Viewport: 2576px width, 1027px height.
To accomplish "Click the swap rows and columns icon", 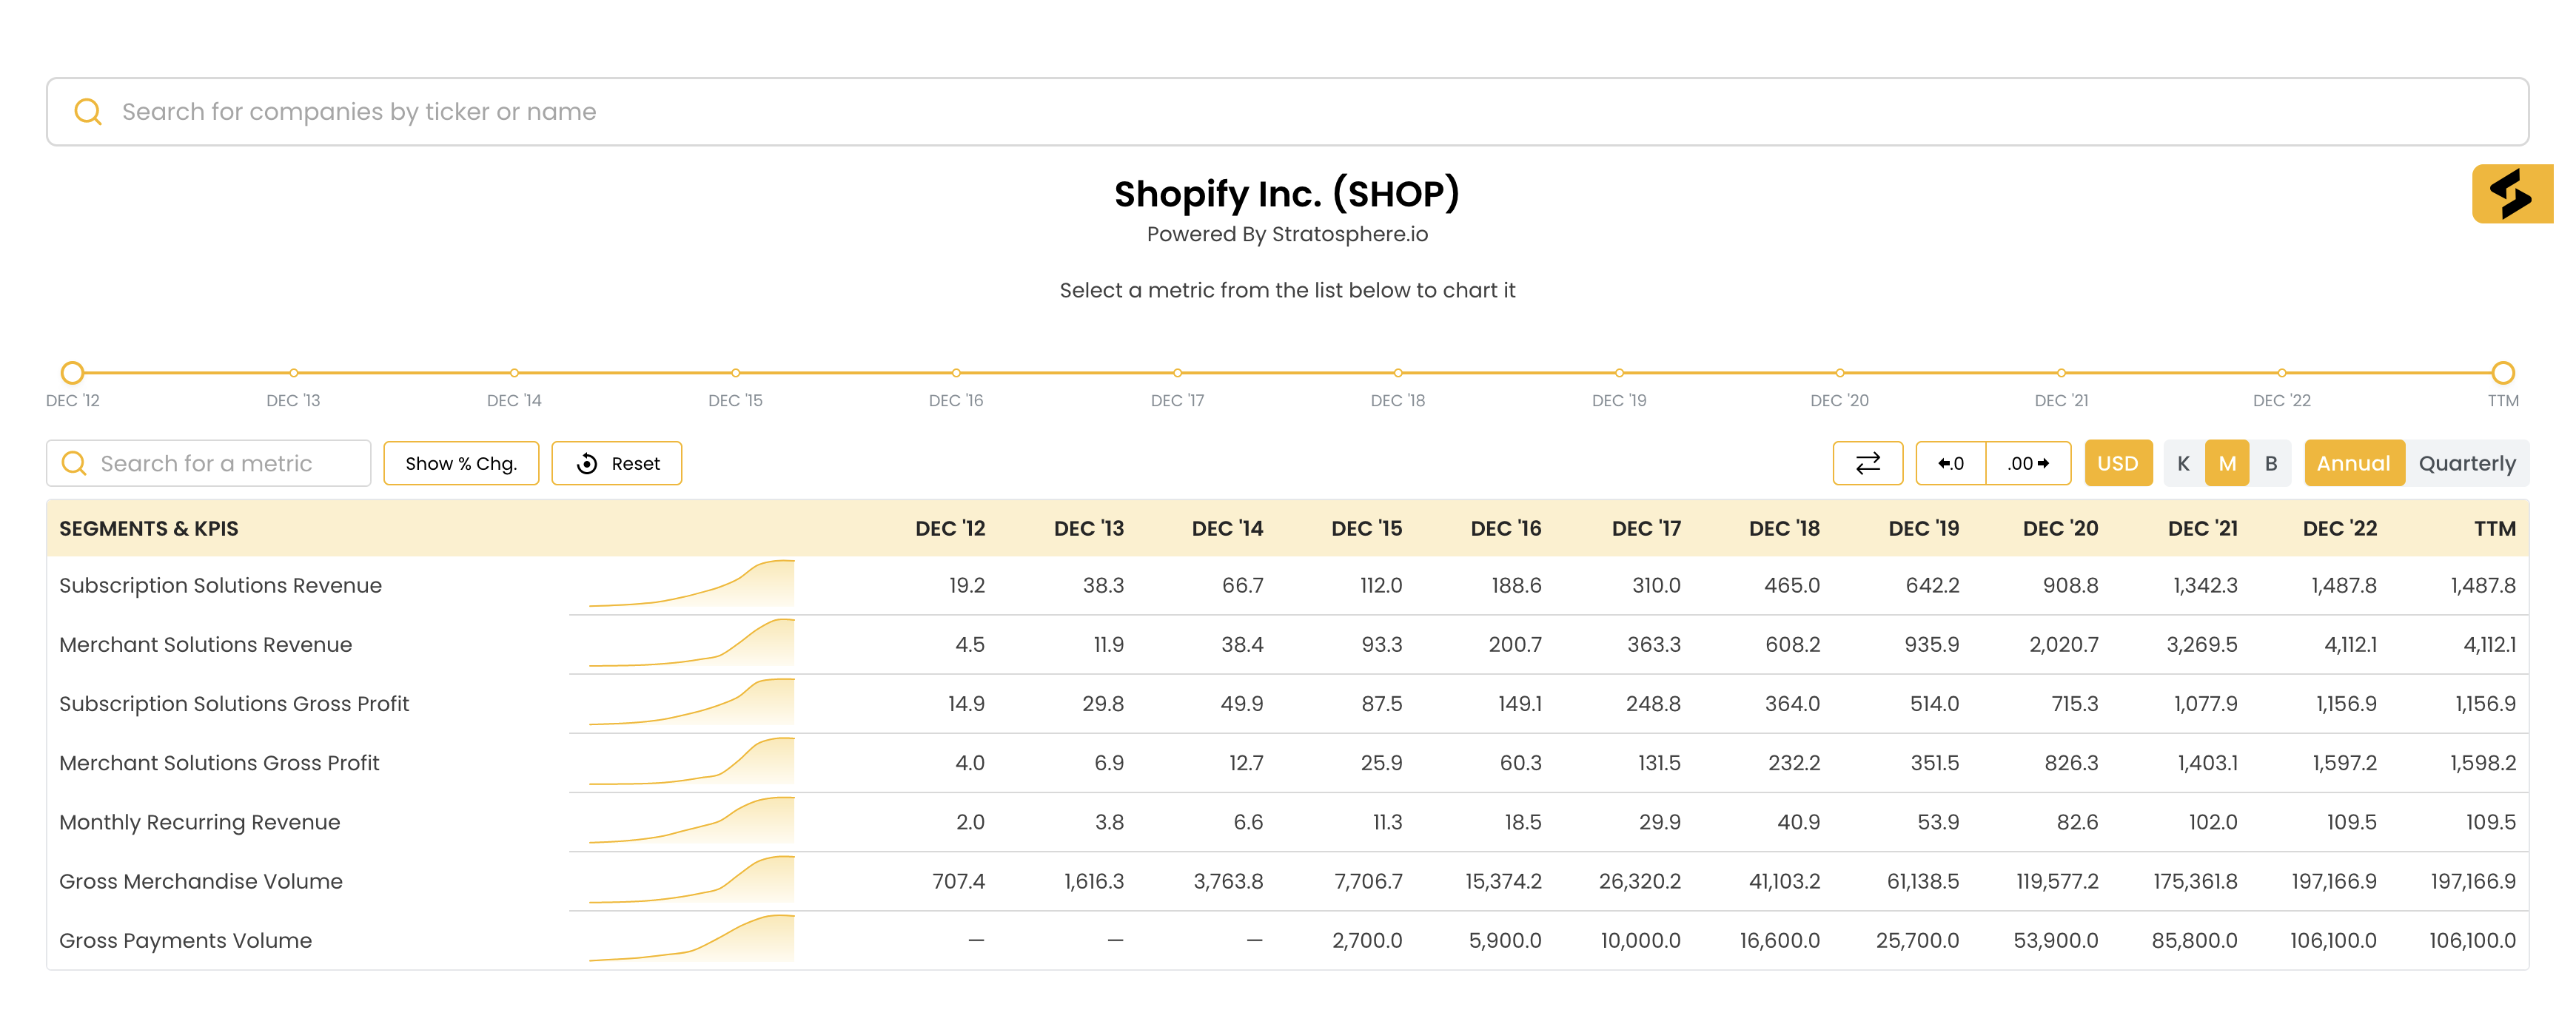I will 1867,463.
